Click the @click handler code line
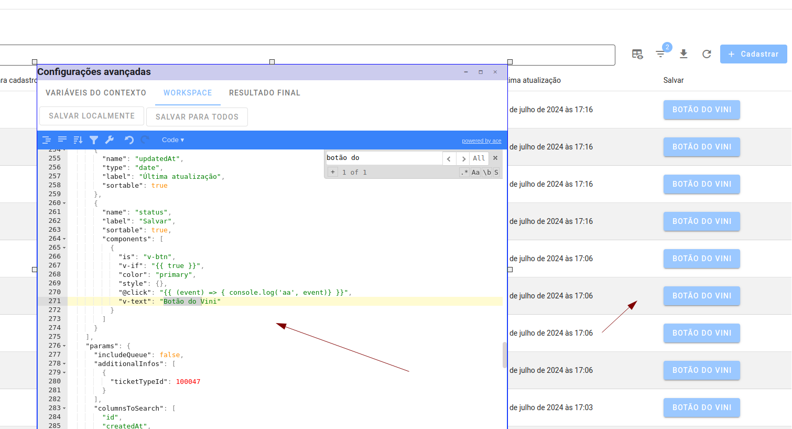The height and width of the screenshot is (429, 792). tap(235, 293)
